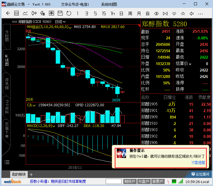Click the double down chevron icon
The image size is (213, 186).
pyautogui.click(x=174, y=13)
